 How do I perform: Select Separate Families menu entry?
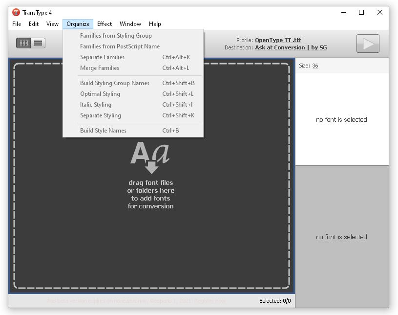tap(133, 57)
